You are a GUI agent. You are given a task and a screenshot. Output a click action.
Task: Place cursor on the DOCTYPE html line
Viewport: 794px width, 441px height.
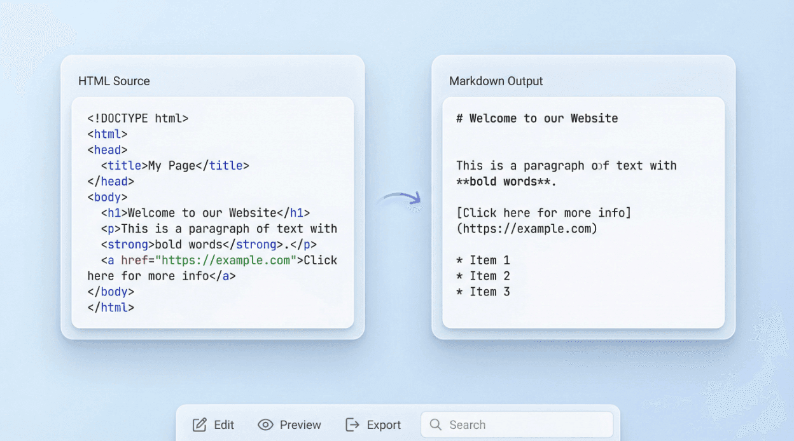[x=138, y=118]
